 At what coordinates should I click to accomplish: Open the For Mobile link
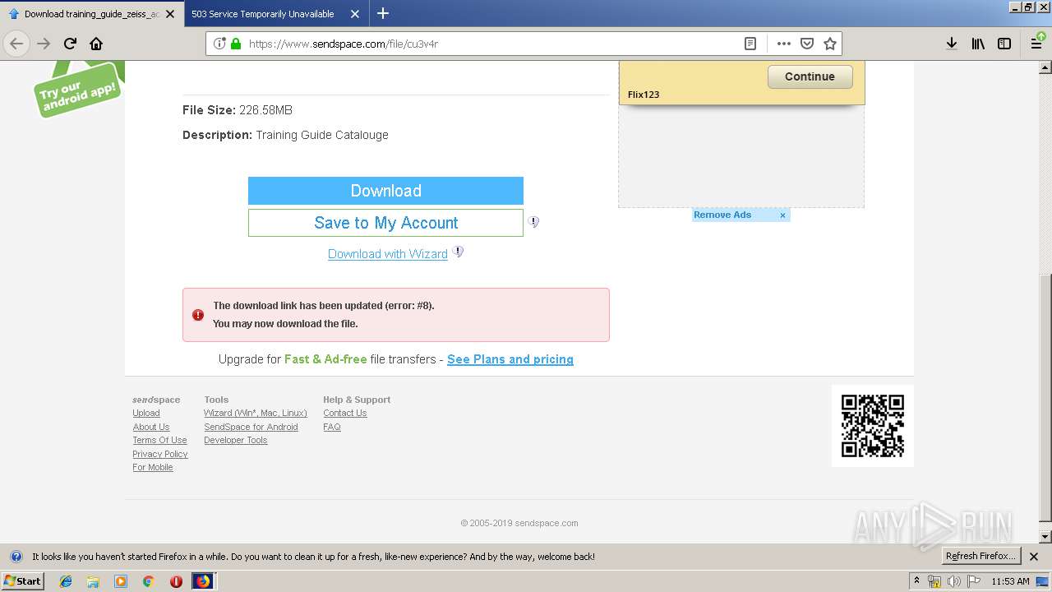(153, 467)
